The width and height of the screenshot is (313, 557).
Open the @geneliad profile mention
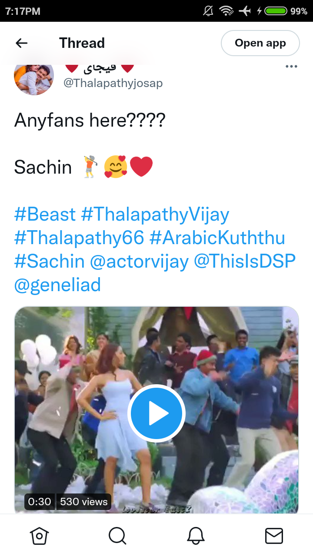[57, 285]
